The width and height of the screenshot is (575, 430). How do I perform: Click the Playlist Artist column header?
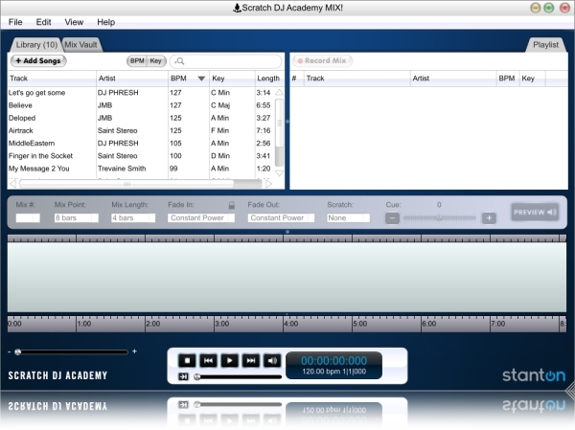[453, 79]
